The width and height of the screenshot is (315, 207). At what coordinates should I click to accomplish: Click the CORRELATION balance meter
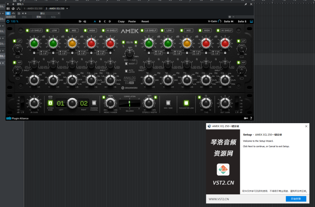pyautogui.click(x=130, y=103)
